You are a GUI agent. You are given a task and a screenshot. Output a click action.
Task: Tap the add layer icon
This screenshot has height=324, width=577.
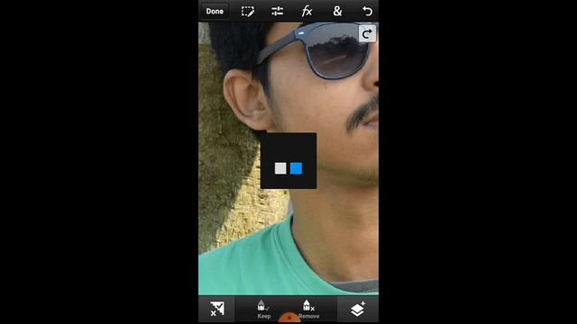pos(358,309)
